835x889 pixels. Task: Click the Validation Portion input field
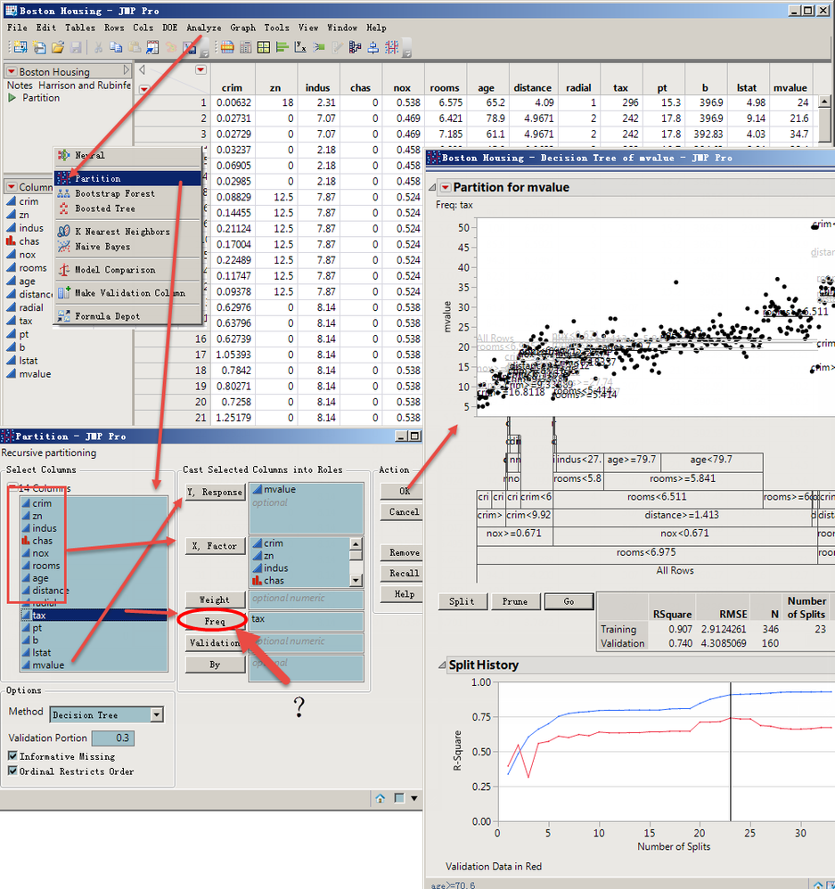pos(113,738)
